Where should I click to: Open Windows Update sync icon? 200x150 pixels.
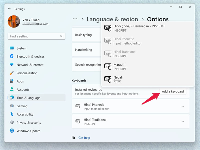coord(12,130)
